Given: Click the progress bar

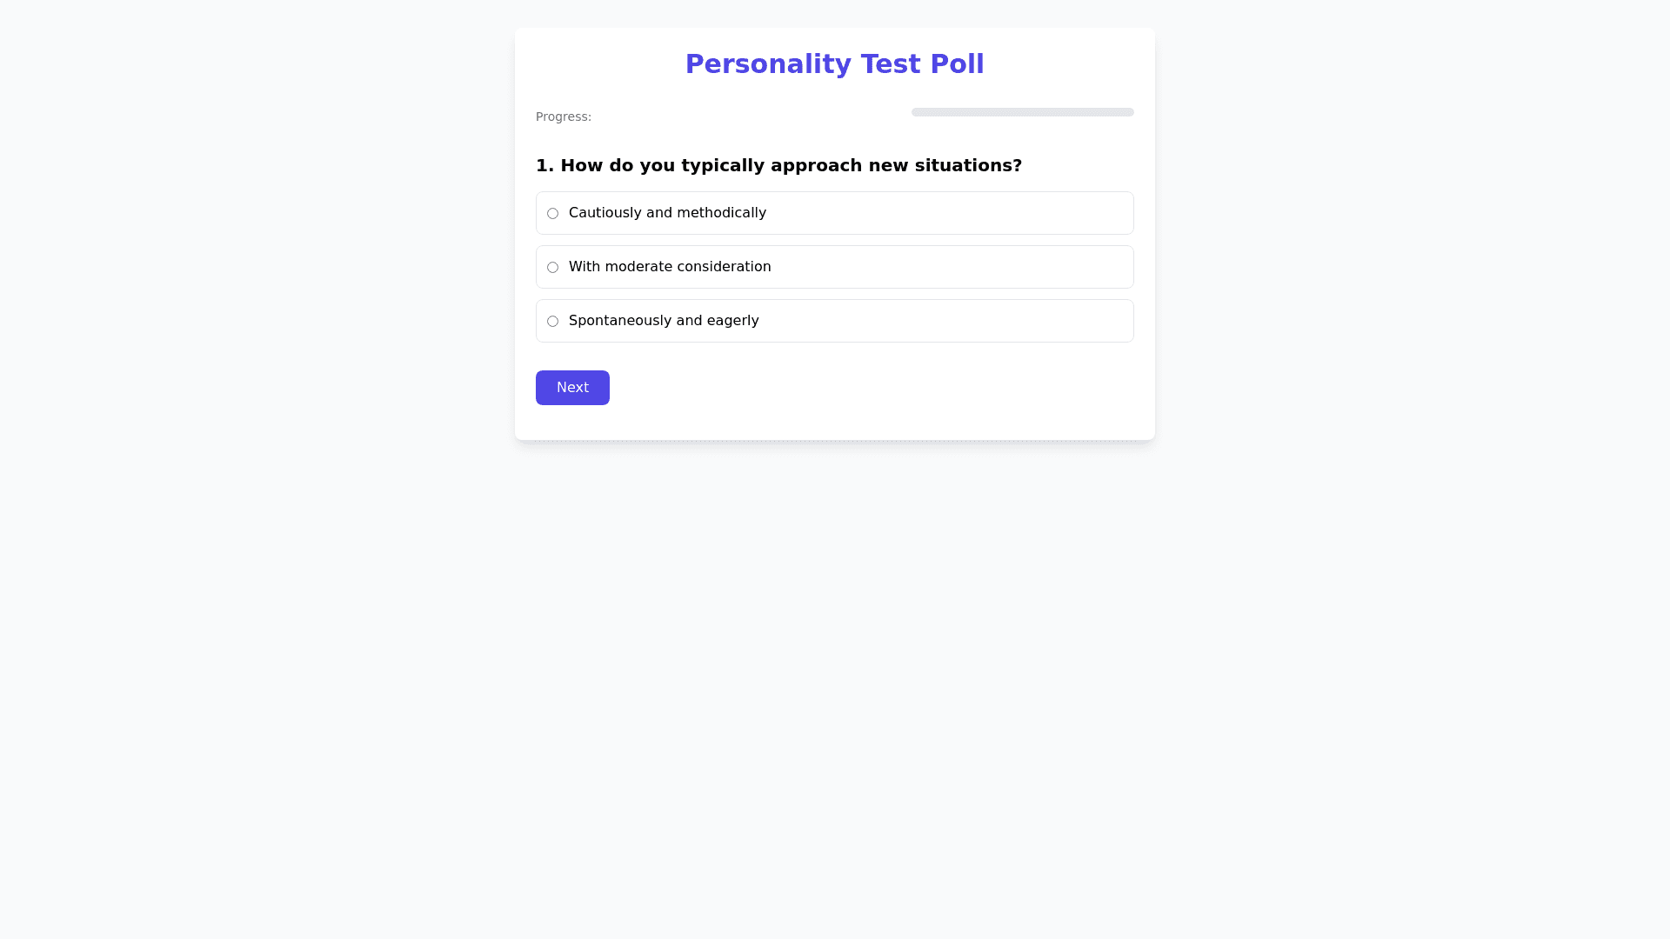Looking at the screenshot, I should pos(1022,112).
